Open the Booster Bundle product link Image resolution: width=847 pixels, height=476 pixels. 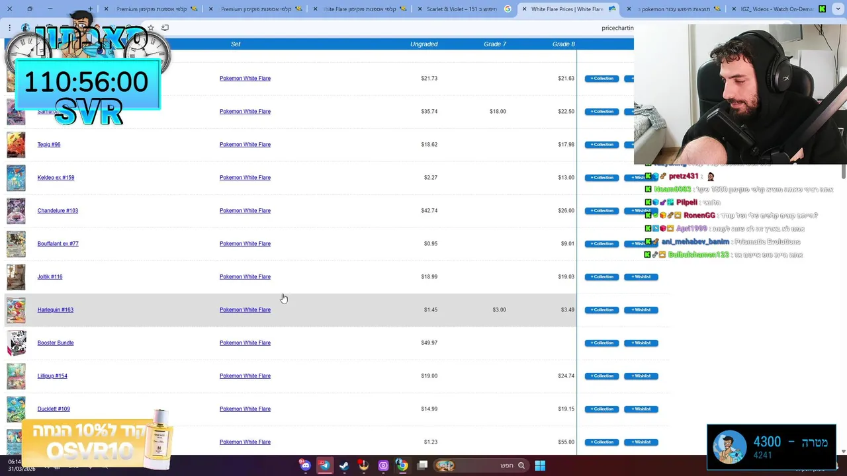click(56, 343)
